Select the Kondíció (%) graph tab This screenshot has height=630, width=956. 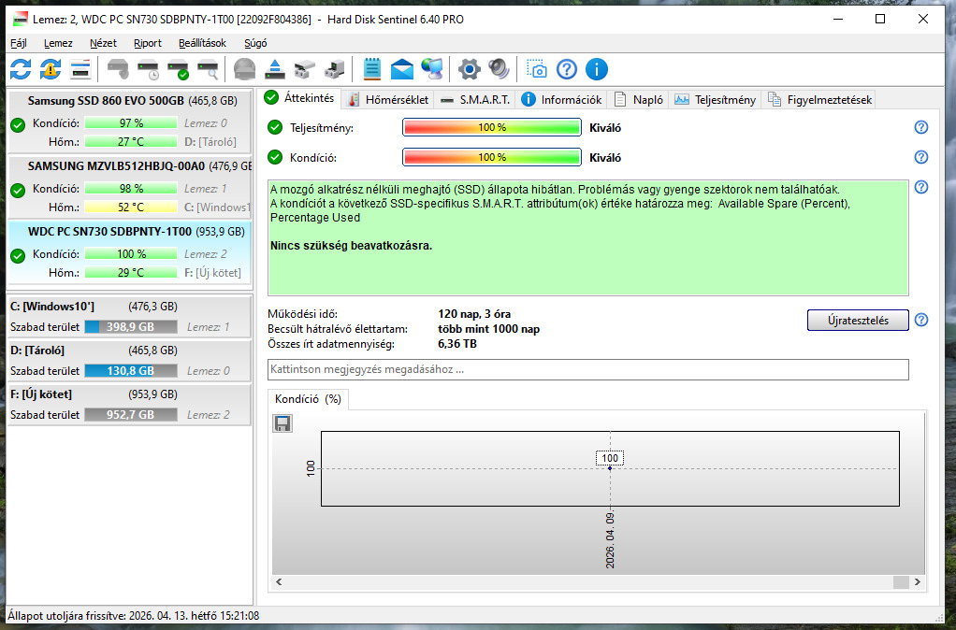click(x=308, y=399)
